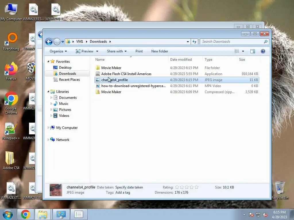
Task: Select Downloads in Favorites
Action: click(x=67, y=74)
